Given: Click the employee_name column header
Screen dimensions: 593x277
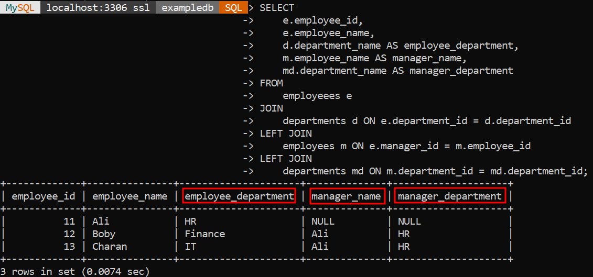Looking at the screenshot, I should tap(130, 196).
